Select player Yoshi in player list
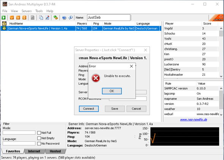This screenshot has width=224, height=160. pyautogui.click(x=191, y=39)
